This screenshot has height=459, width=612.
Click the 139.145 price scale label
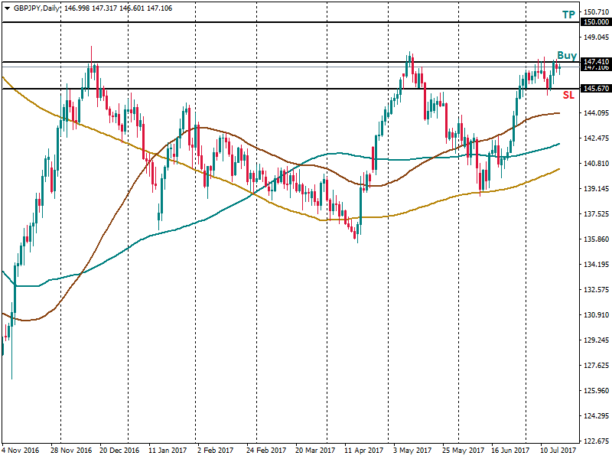[596, 189]
